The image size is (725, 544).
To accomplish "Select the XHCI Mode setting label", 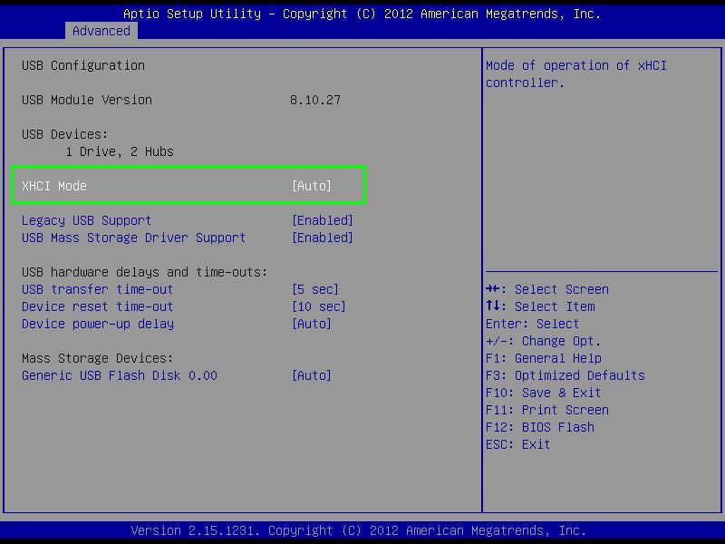I will [54, 186].
